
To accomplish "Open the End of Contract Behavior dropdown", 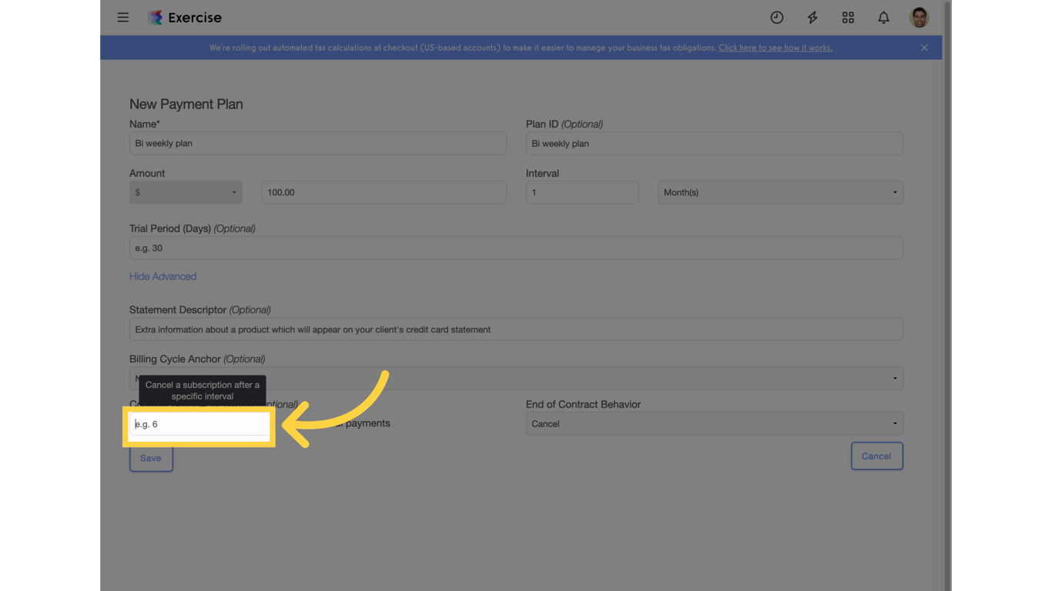I will click(714, 423).
